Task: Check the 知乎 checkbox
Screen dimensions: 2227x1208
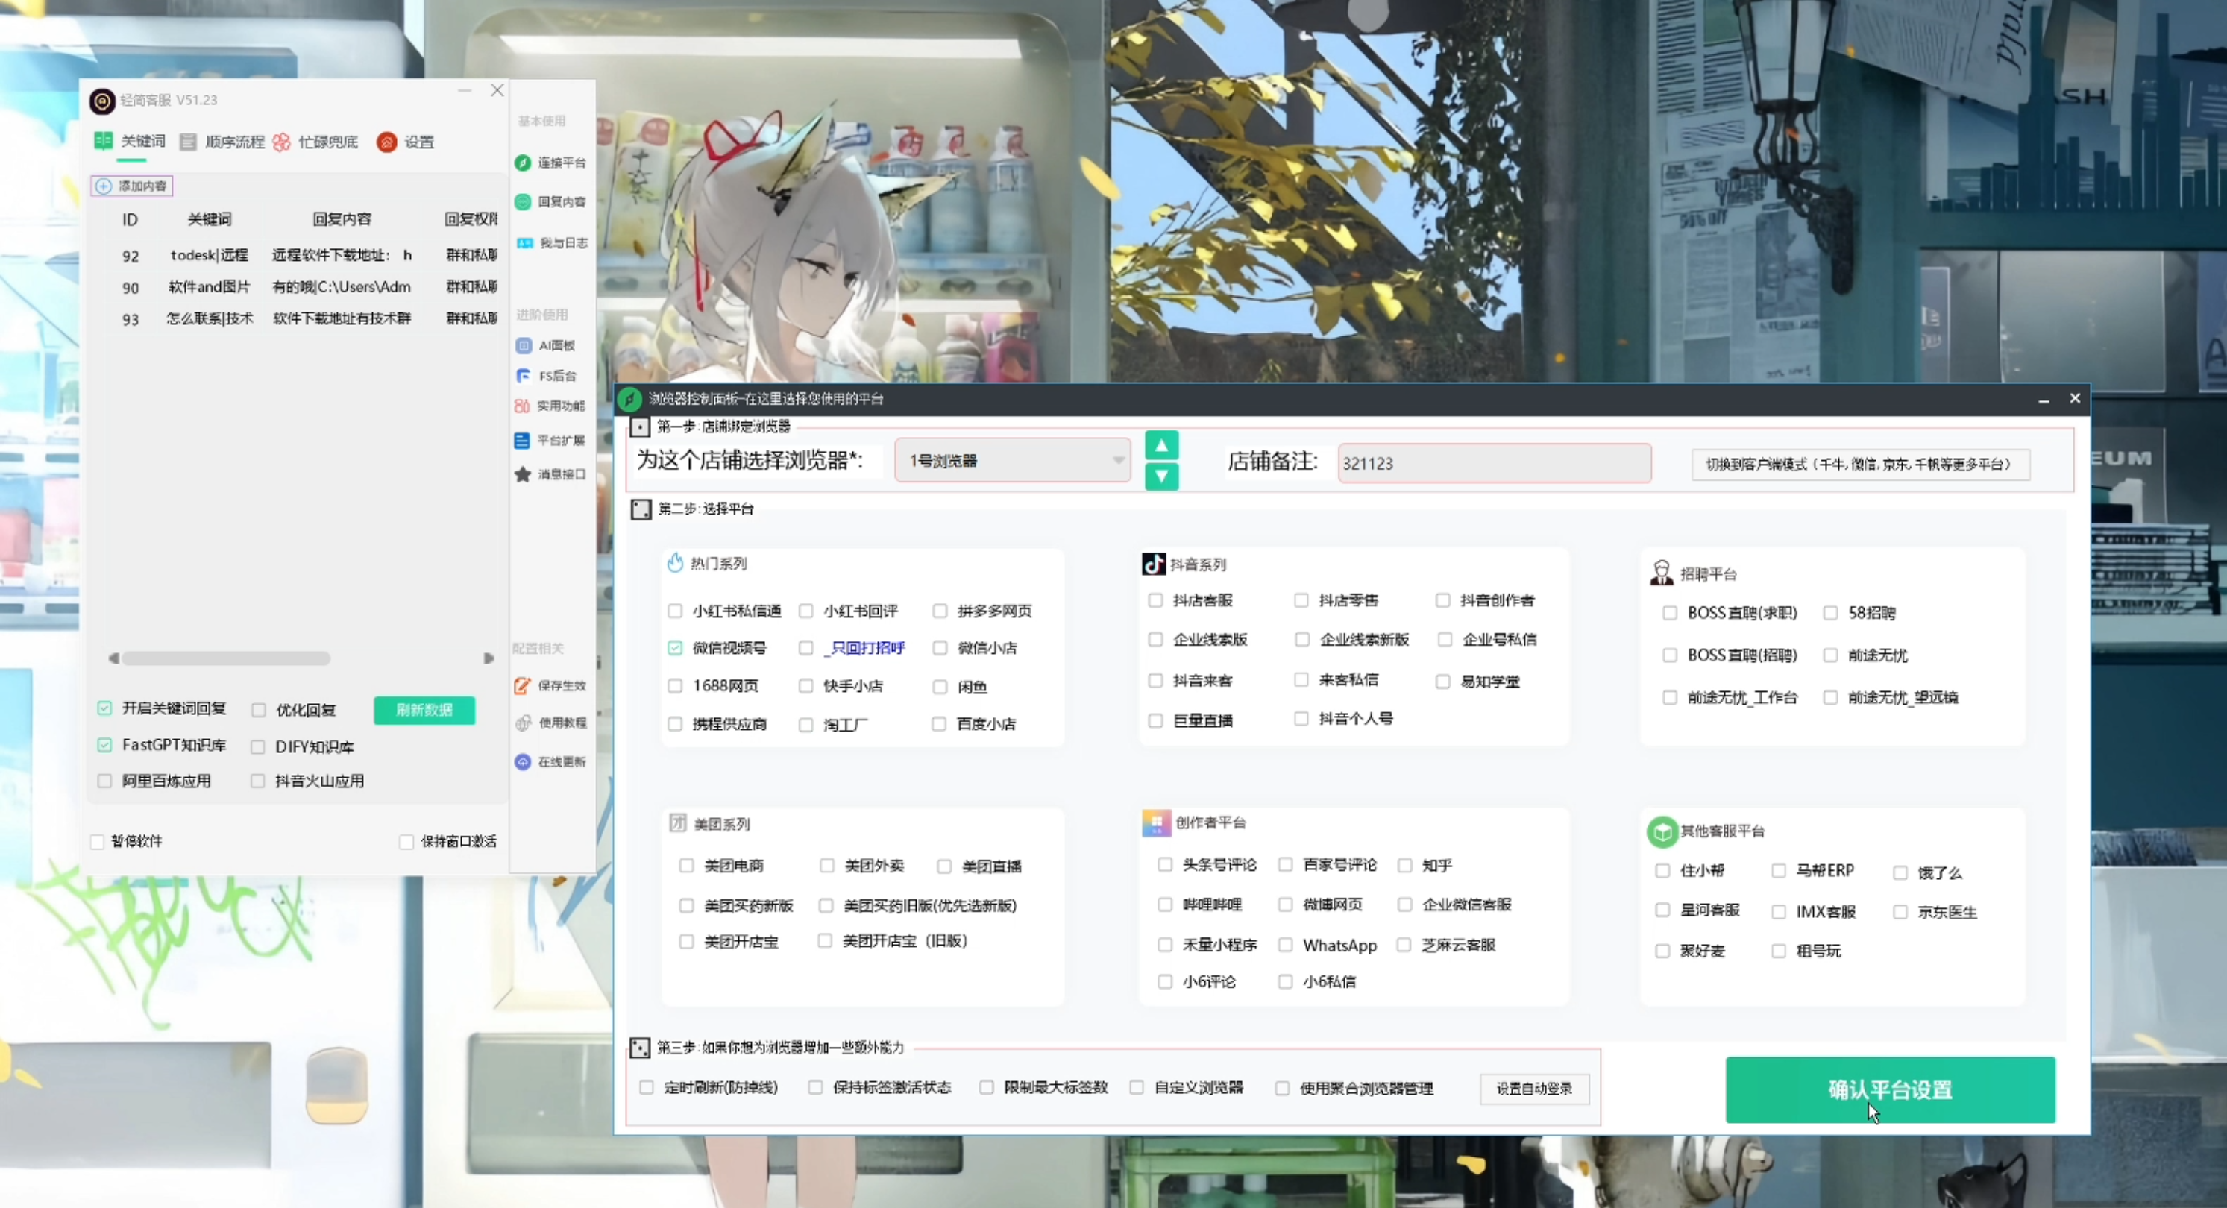Action: pyautogui.click(x=1405, y=865)
